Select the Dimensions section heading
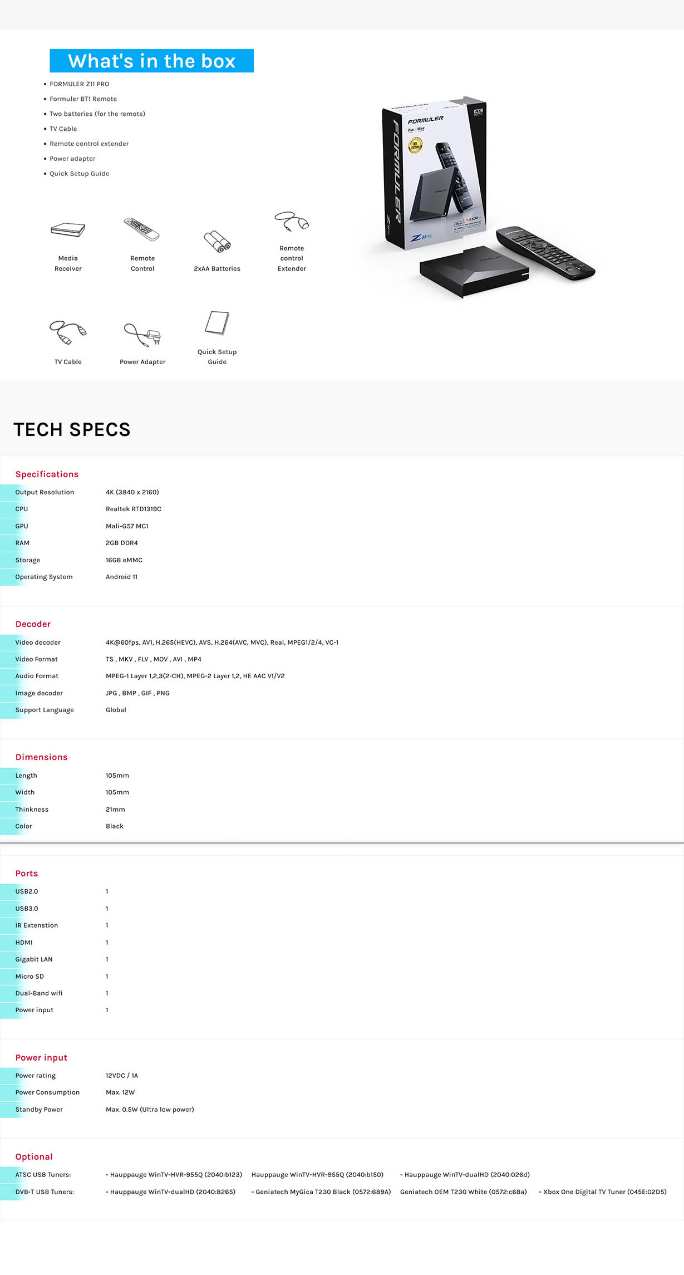The width and height of the screenshot is (684, 1275). (41, 757)
